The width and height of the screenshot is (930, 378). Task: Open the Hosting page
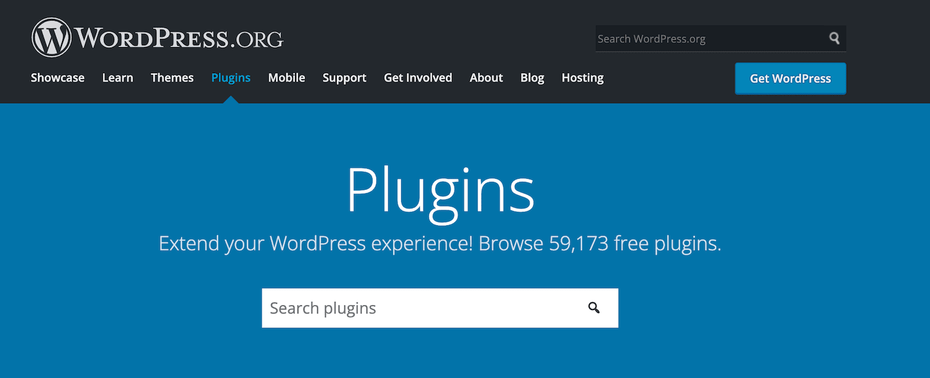(582, 77)
